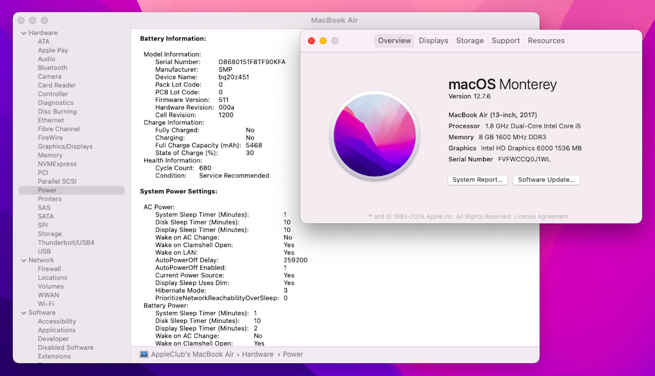Viewport: 655px width, 376px height.
Task: Click Hardware in the bottom path bar
Action: tap(257, 354)
